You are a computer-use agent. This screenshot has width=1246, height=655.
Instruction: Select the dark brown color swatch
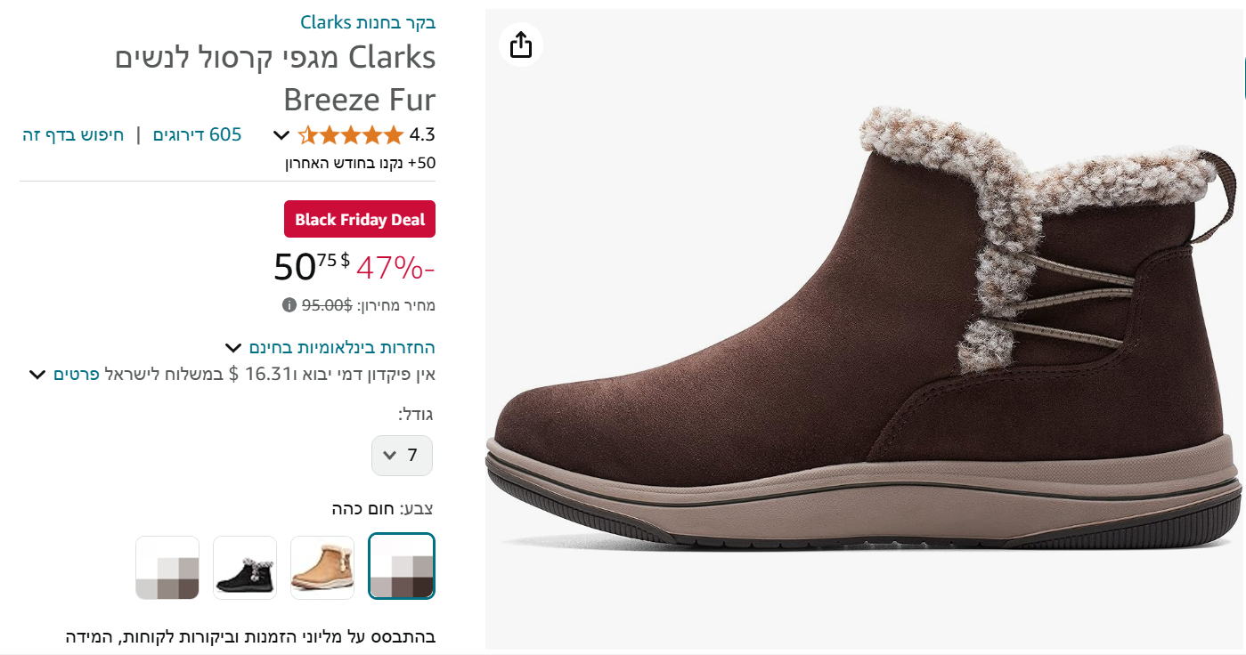click(402, 567)
